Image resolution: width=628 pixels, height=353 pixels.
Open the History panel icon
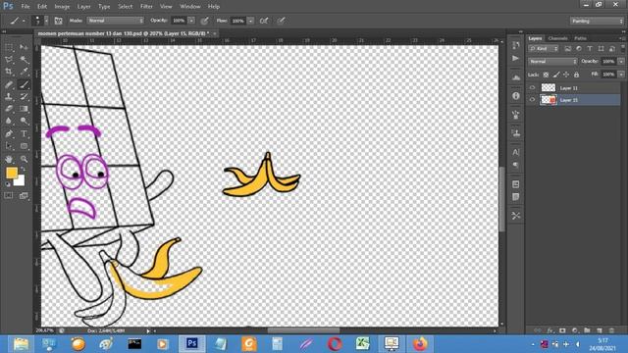click(516, 45)
